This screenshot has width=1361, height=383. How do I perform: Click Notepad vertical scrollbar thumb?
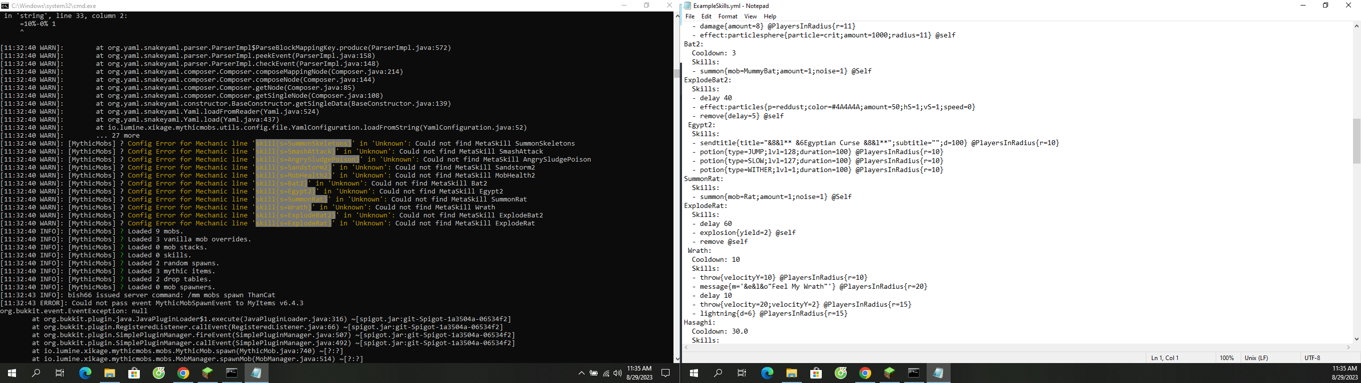pos(1356,141)
